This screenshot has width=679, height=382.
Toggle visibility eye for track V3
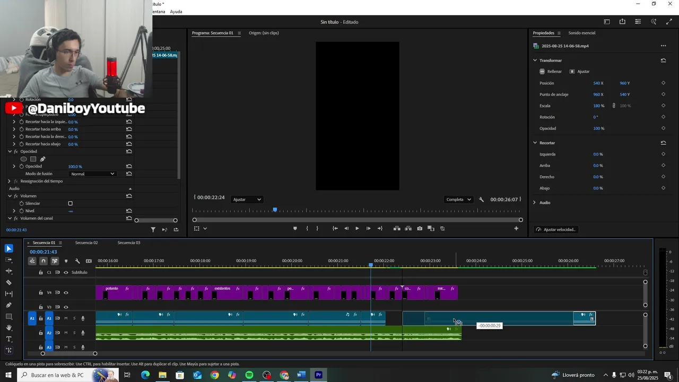point(66,307)
